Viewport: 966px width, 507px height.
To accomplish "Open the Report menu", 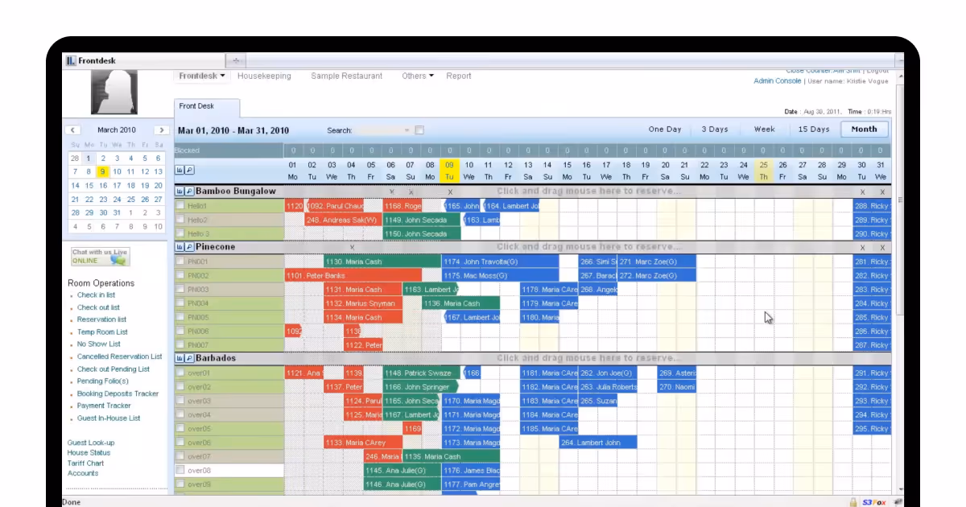I will [459, 76].
